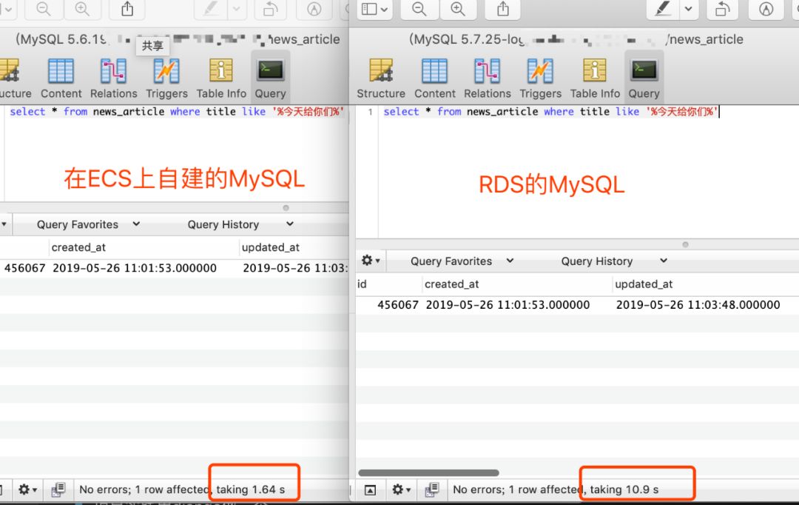
Task: Click 'taking 10.9 s' status text
Action: point(624,489)
